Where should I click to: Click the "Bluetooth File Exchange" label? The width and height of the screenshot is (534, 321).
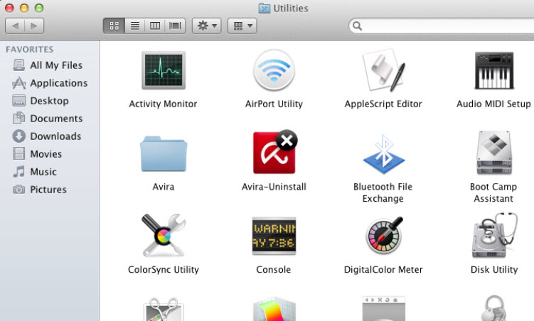click(x=383, y=192)
